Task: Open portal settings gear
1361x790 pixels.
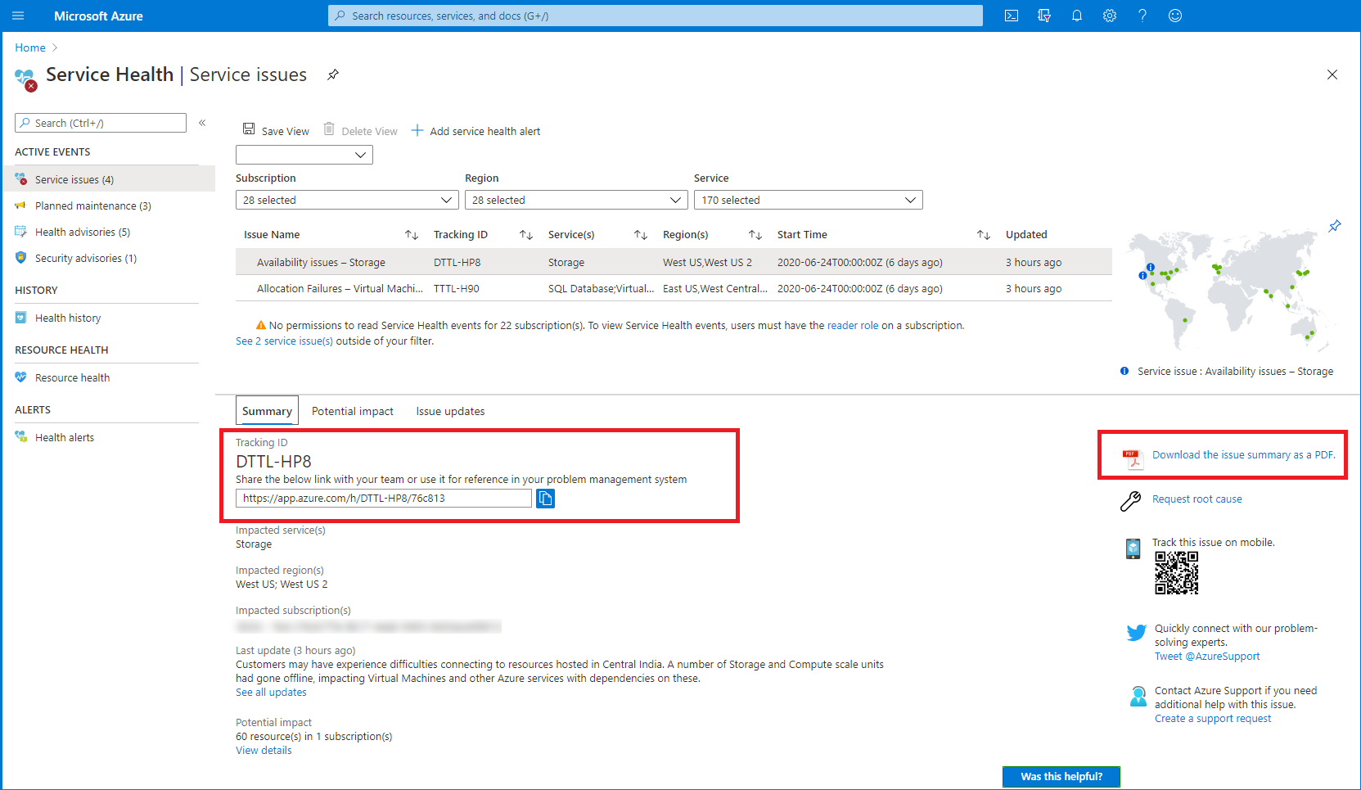Action: (1110, 16)
